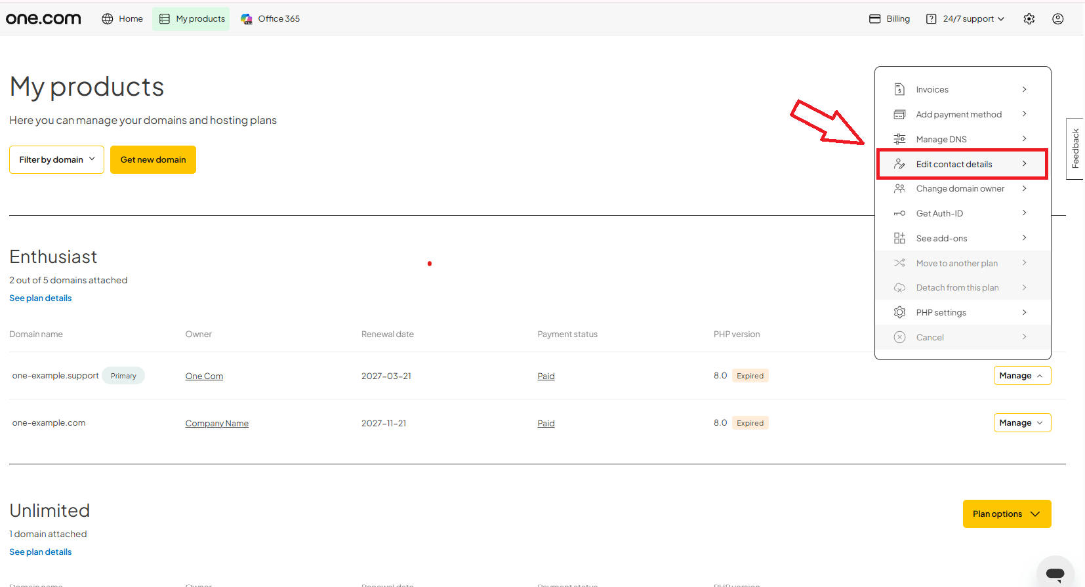
Task: Click the Get Auth-ID key icon
Action: tap(899, 213)
